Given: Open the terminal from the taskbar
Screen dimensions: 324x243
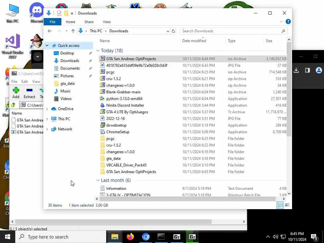Looking at the screenshot, I should point(161,237).
